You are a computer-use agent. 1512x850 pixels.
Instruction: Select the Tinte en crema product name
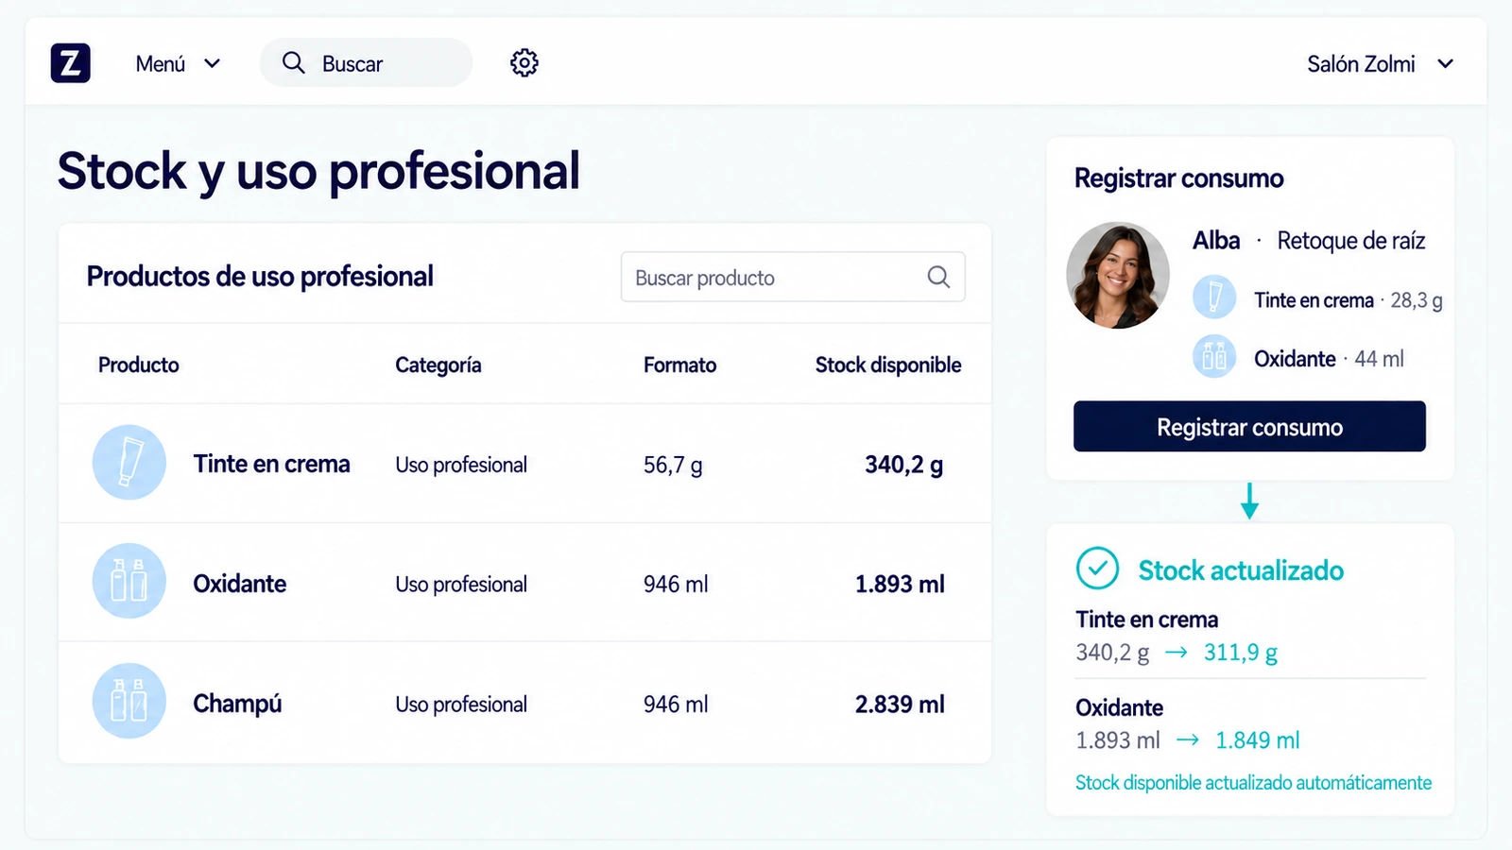pos(271,464)
